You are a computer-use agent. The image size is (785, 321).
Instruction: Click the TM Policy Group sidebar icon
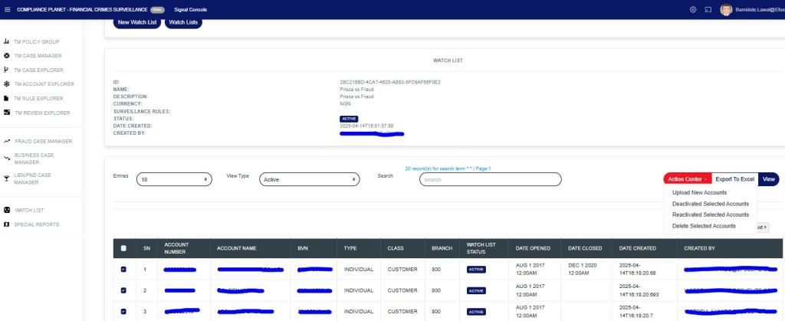(x=7, y=42)
